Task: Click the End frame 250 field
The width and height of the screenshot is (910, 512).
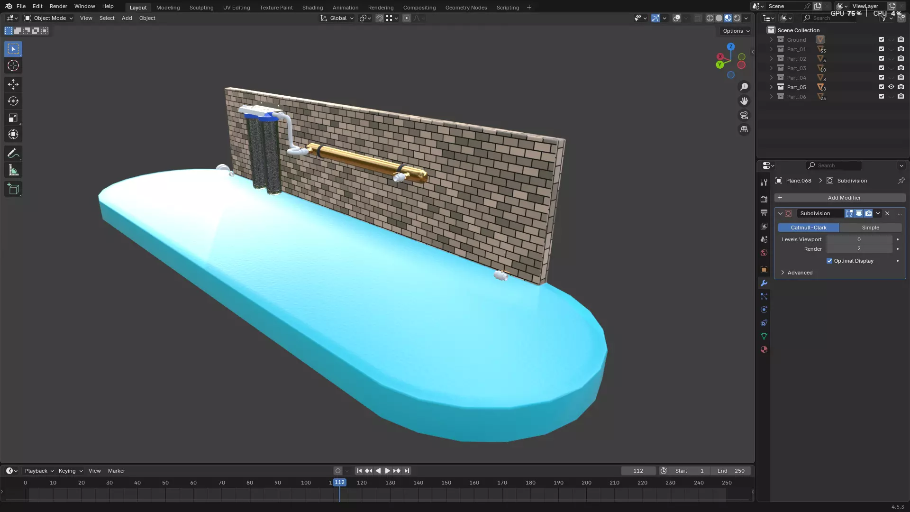Action: [x=730, y=471]
